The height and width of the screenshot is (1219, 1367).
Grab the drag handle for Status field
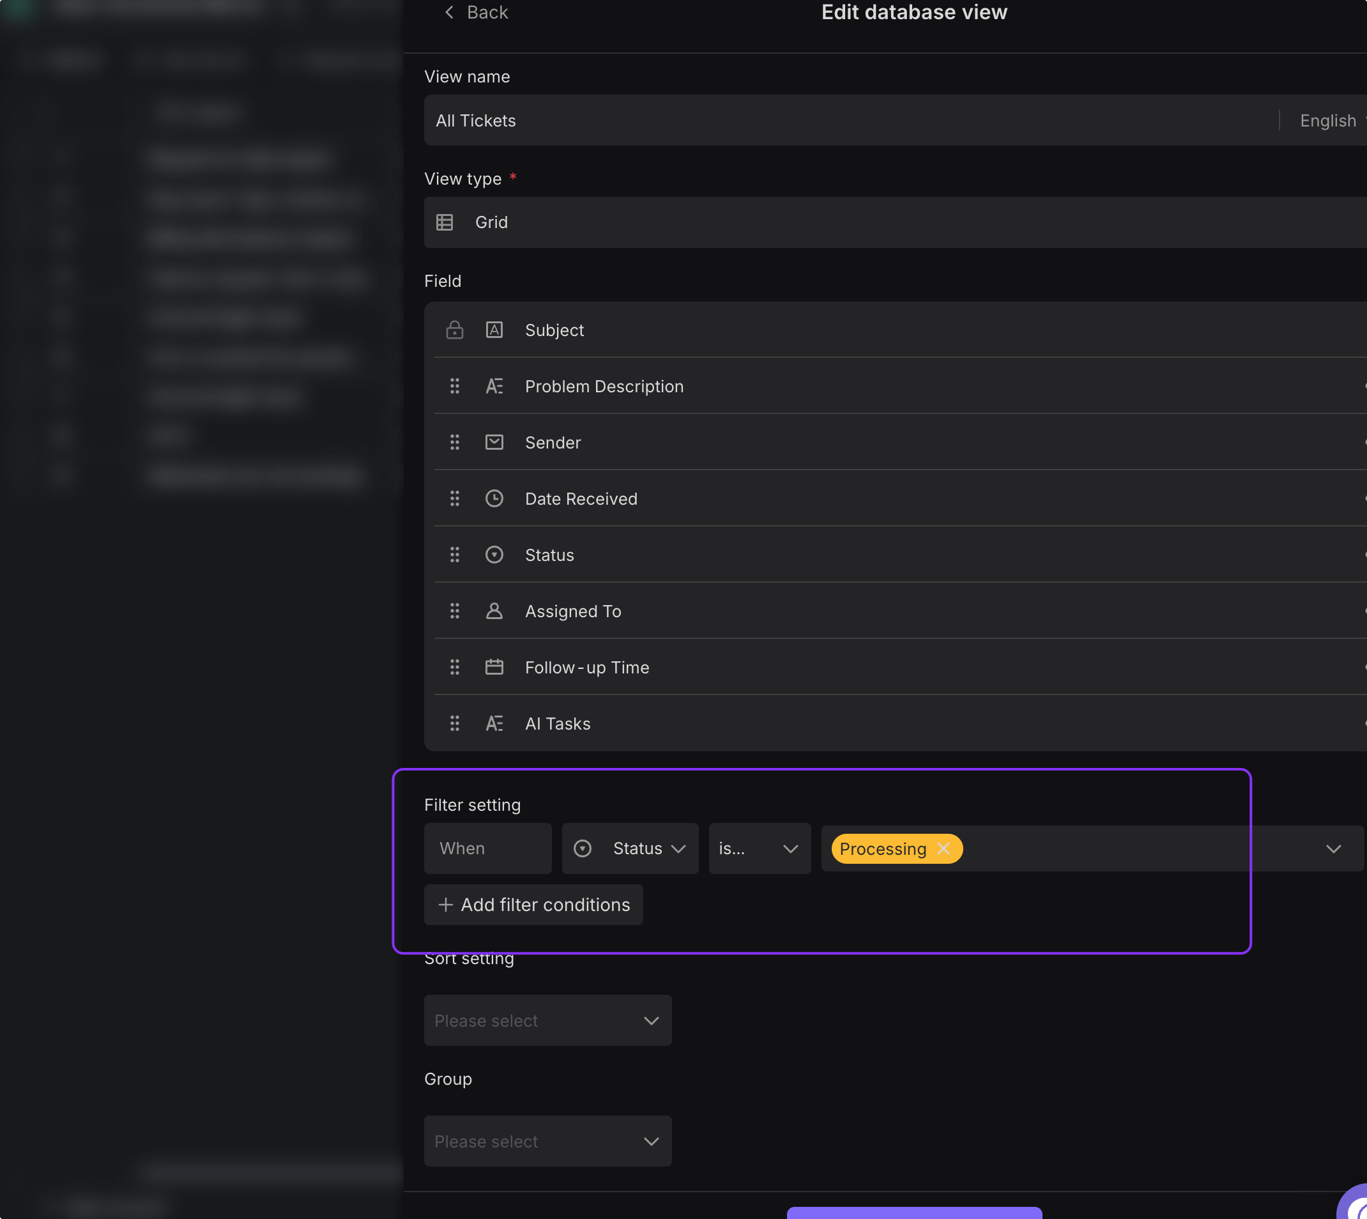click(x=455, y=555)
